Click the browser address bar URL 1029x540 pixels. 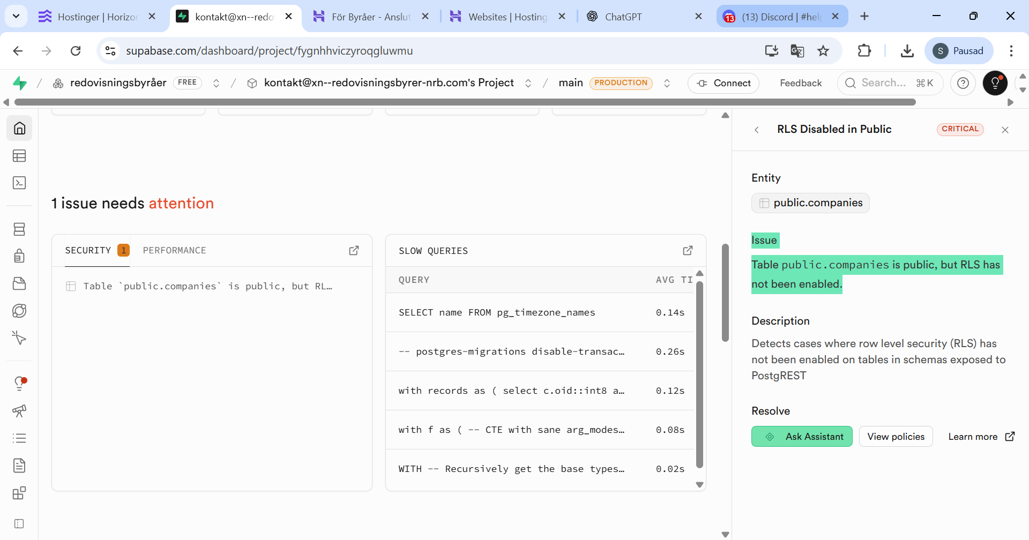click(269, 51)
